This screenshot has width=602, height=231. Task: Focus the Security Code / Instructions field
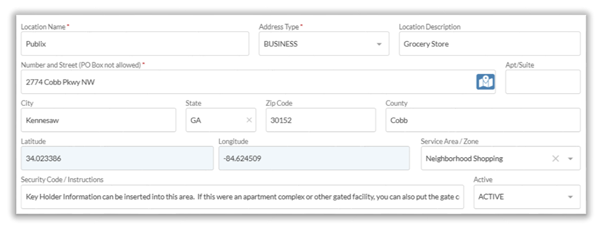(242, 197)
